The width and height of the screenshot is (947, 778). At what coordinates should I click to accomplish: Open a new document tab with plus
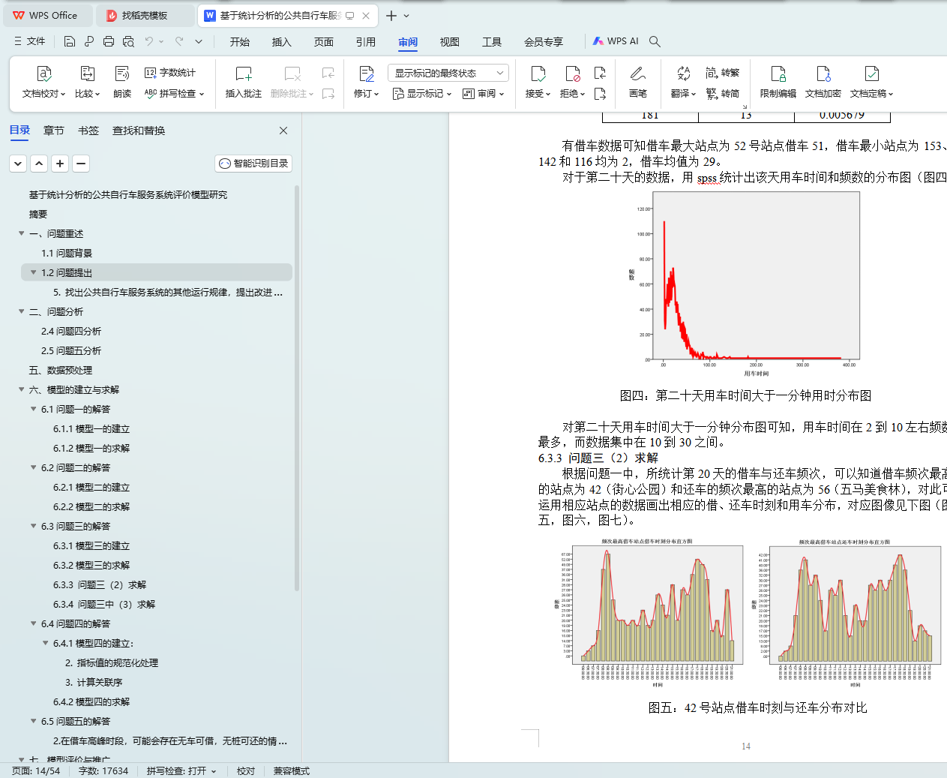(x=391, y=15)
